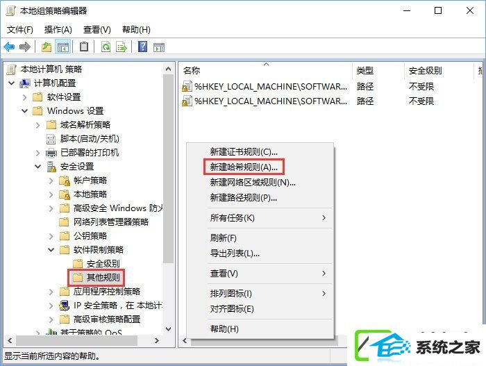Screen dimensions: 486x366
Task: Click the Forward arrow toolbar icon
Action: click(x=25, y=47)
